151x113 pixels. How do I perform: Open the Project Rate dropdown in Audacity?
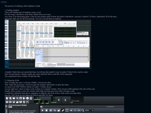(39, 65)
